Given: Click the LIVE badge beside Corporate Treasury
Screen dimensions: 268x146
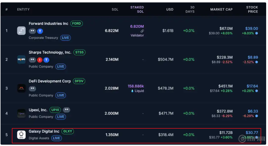Looking at the screenshot, I should 65,38.
